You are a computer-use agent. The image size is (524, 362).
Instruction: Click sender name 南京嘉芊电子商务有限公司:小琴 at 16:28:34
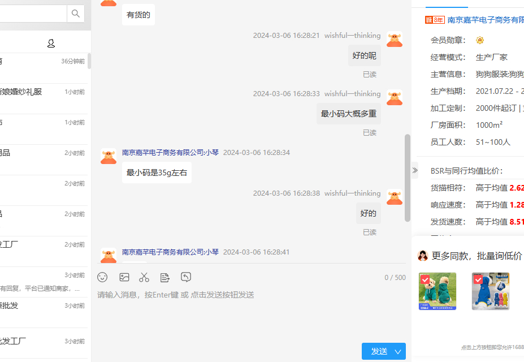click(x=170, y=153)
